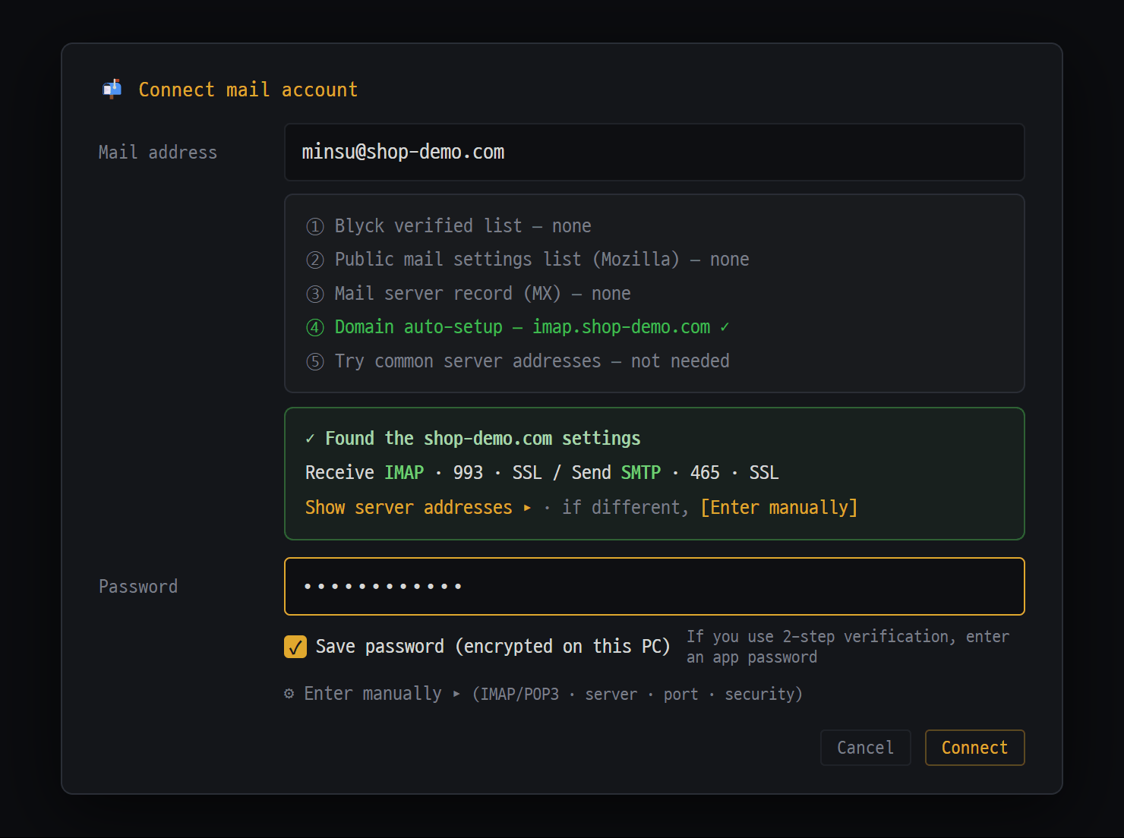
Task: Click the checkmark before Found the shop-demo.com settings
Action: [x=310, y=439]
